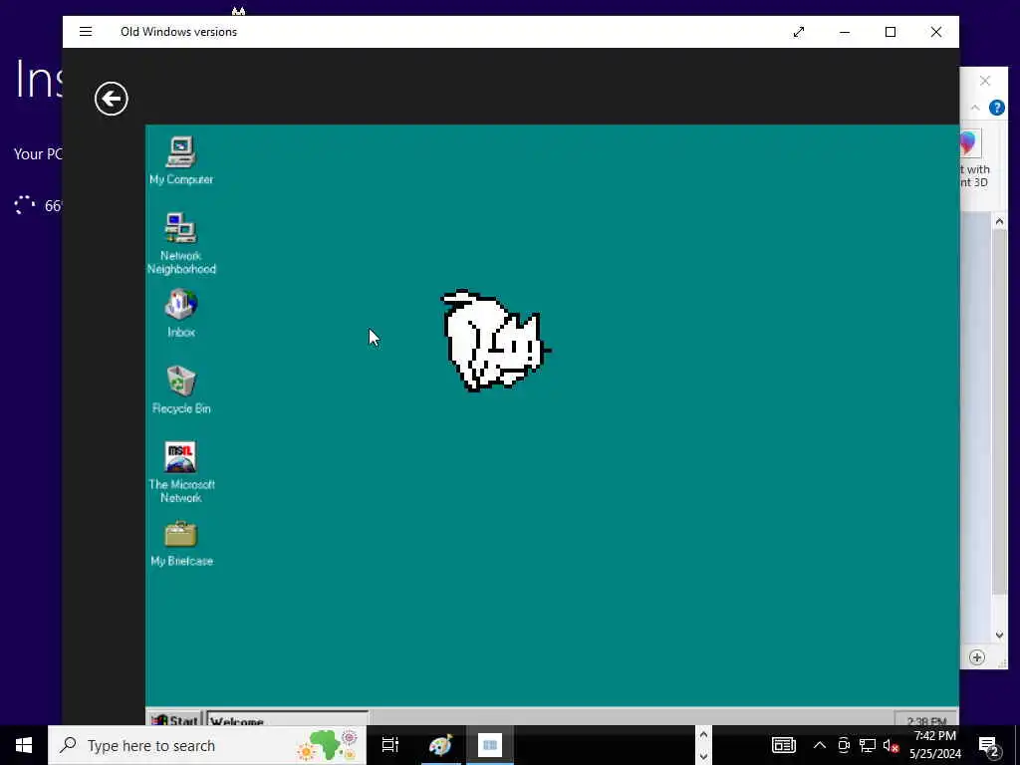
Task: Select the Welcome taskbar button
Action: [x=288, y=719]
